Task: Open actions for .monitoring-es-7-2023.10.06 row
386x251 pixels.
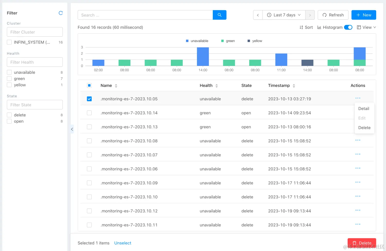Action: click(x=358, y=168)
